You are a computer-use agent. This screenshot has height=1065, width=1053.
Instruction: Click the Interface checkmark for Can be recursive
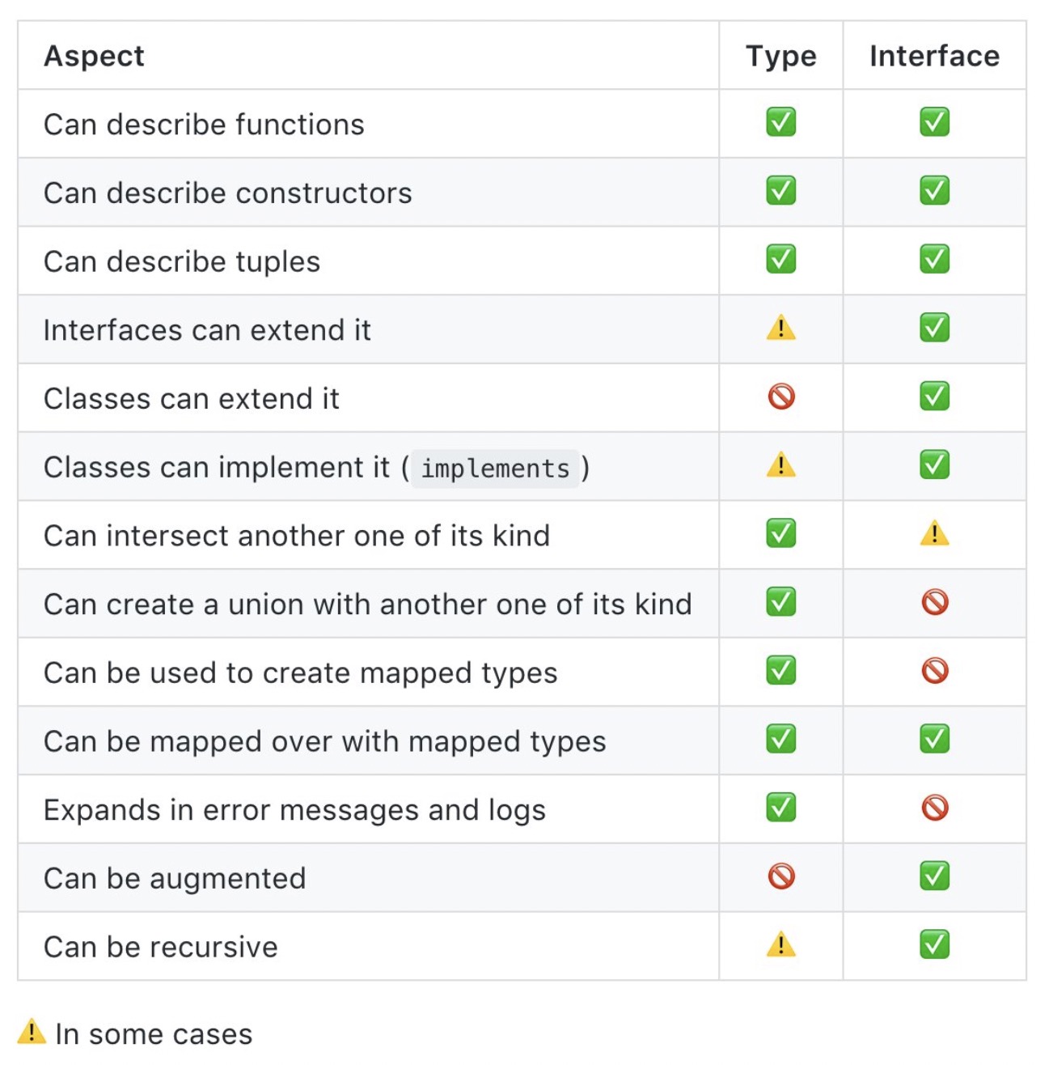tap(934, 944)
